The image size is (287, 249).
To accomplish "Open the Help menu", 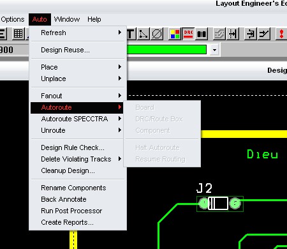I will point(94,19).
